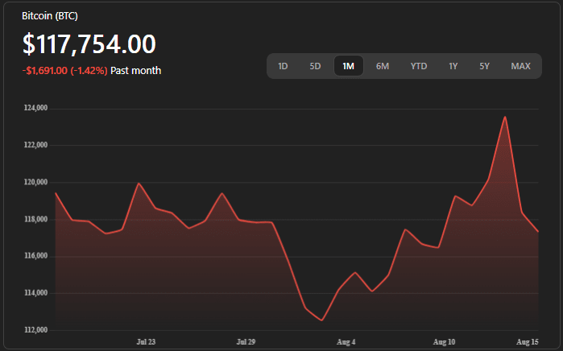
Task: Select the 1D time range
Action: click(x=283, y=66)
